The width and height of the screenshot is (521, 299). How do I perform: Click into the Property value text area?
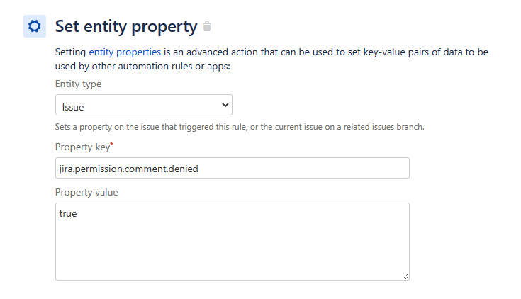pyautogui.click(x=233, y=242)
